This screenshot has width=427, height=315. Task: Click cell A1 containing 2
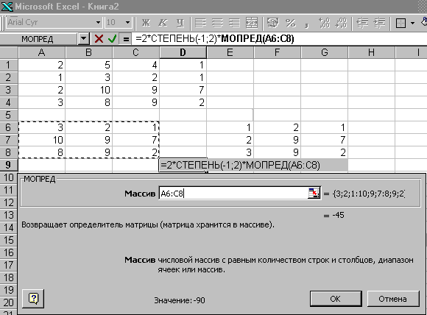tap(42, 65)
